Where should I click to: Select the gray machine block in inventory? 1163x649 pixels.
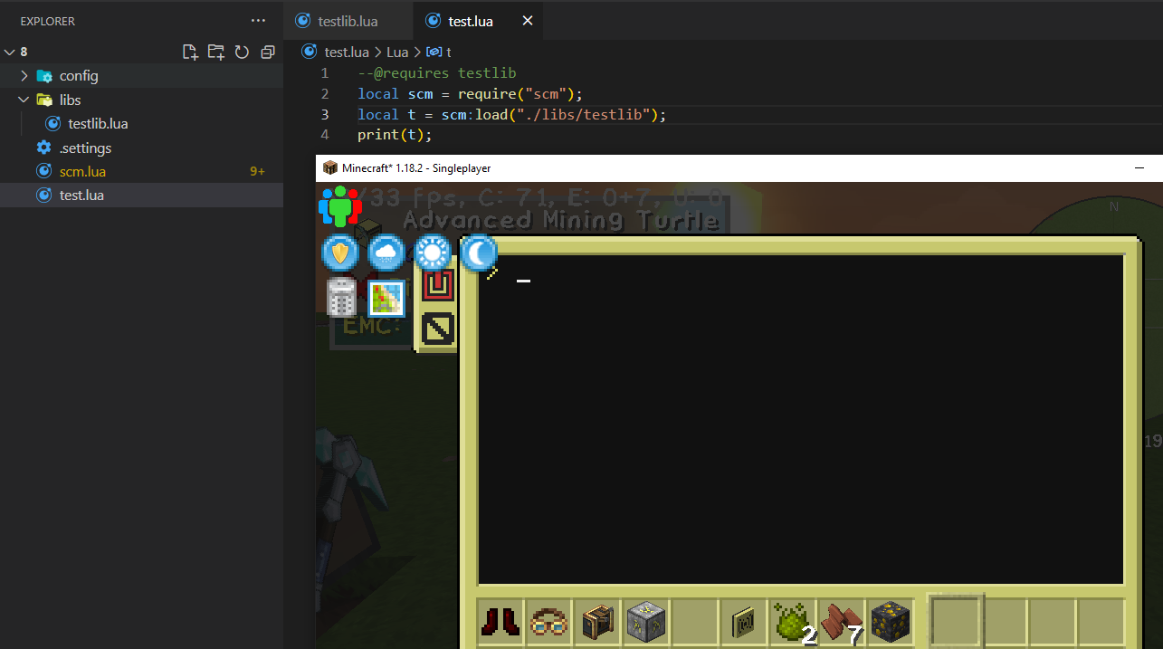(x=647, y=622)
